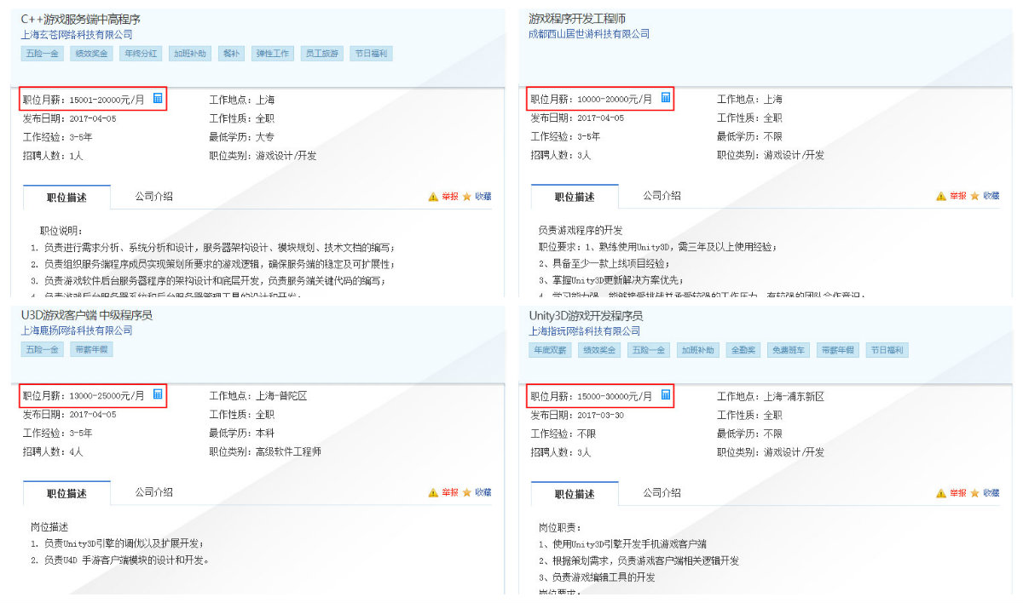
Task: Open company link 上海玄苍网络科技有限公司
Action: 77,35
